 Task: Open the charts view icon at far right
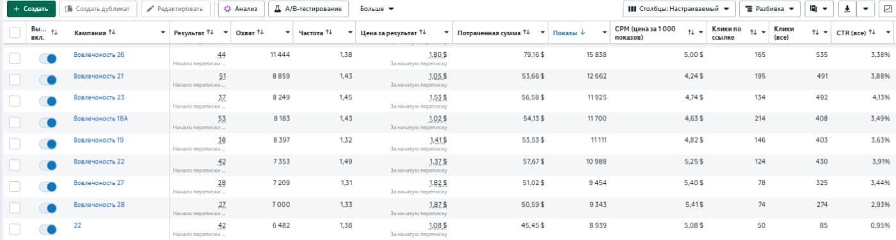(x=887, y=9)
